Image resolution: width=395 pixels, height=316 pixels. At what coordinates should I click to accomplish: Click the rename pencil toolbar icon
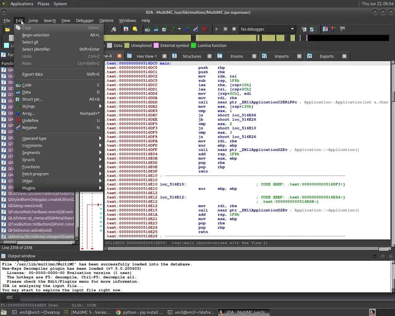point(196,29)
